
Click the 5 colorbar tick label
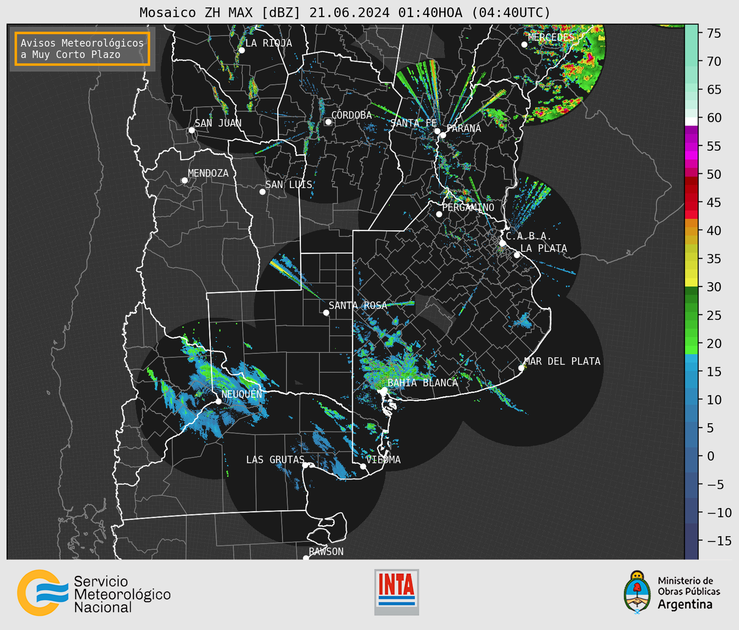[710, 428]
